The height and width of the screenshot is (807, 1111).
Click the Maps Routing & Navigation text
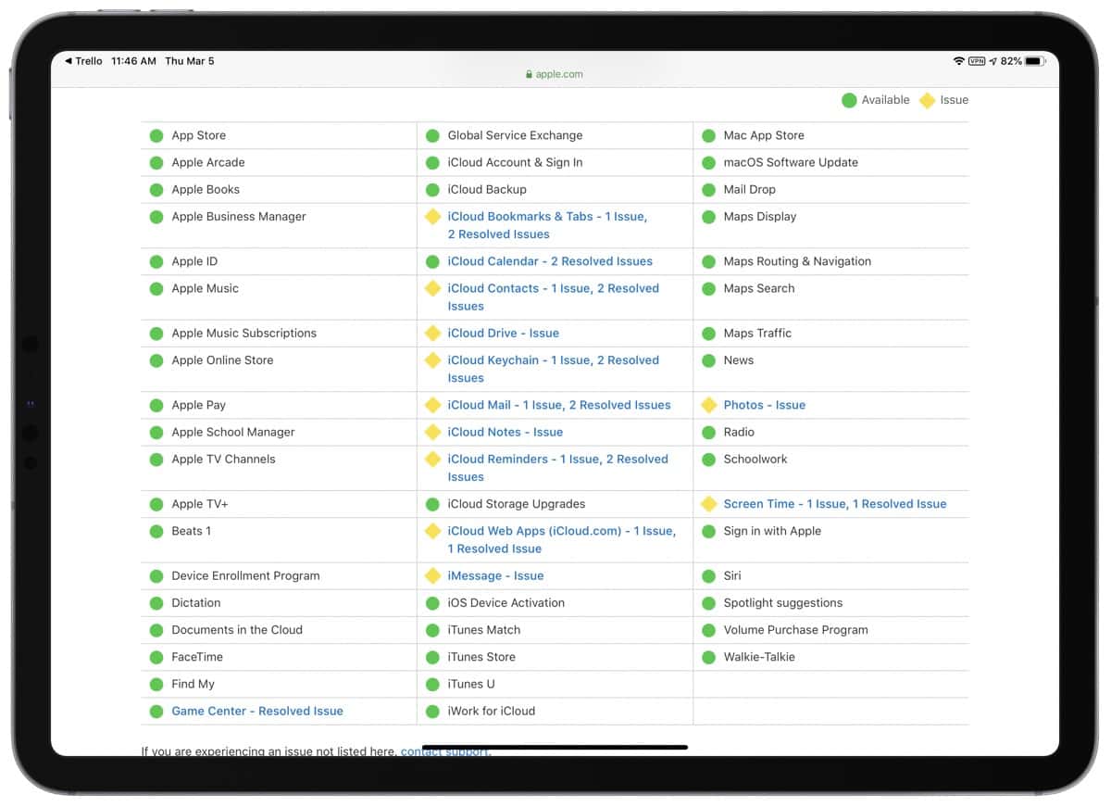(797, 261)
